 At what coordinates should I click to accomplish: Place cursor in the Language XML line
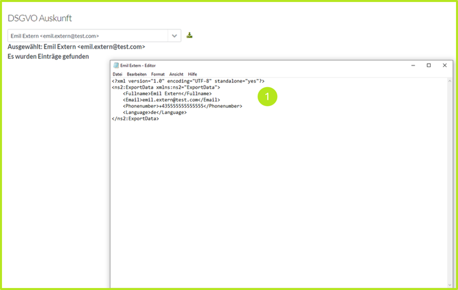pos(154,112)
